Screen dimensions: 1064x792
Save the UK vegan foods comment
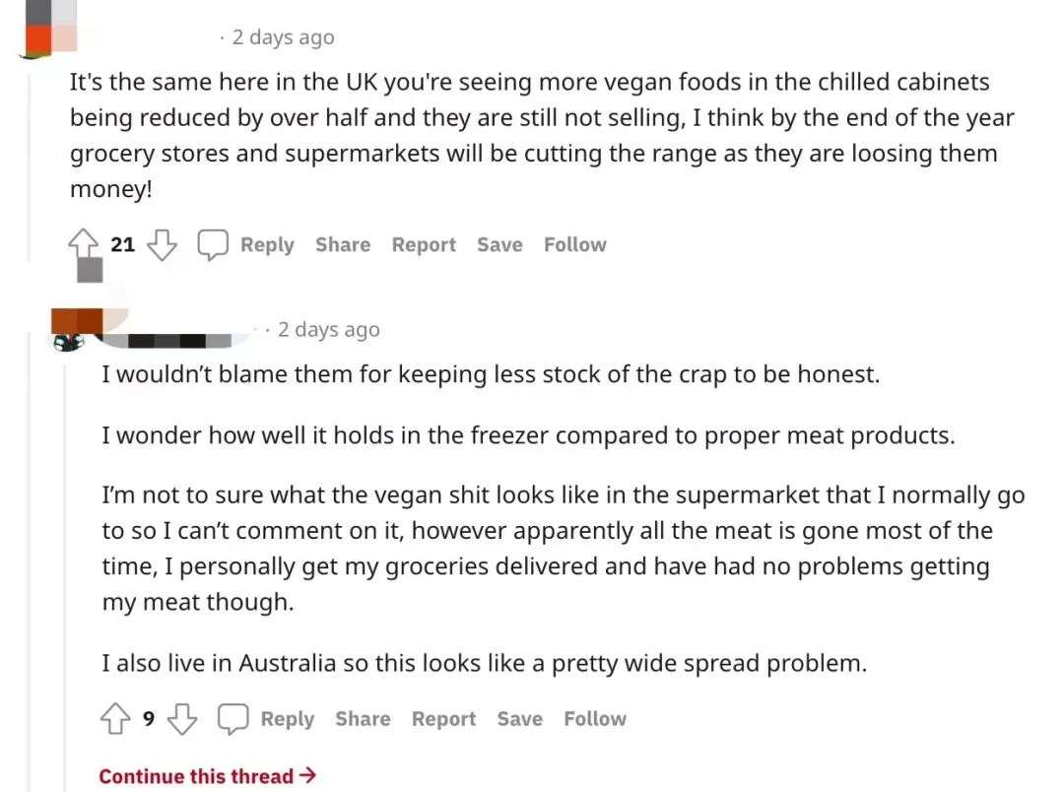tap(499, 244)
